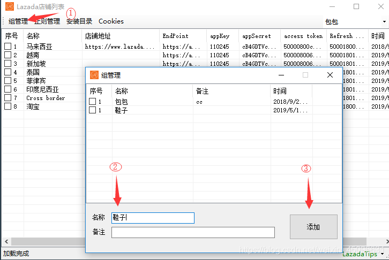389x260 pixels.
Task: Click the 2018/9/2... date cell
Action: [290, 102]
